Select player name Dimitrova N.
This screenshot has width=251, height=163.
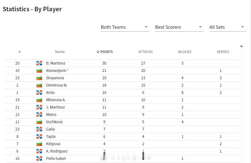coord(57,85)
